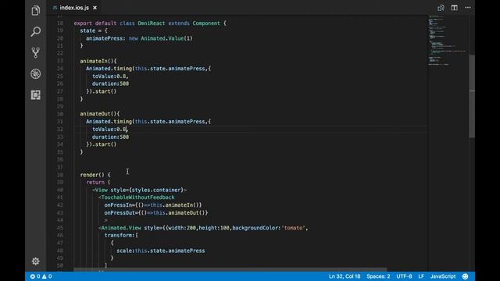Click the horizontal scrollbar at the bottom
Screen dimensions: 500x281
click(230, 269)
